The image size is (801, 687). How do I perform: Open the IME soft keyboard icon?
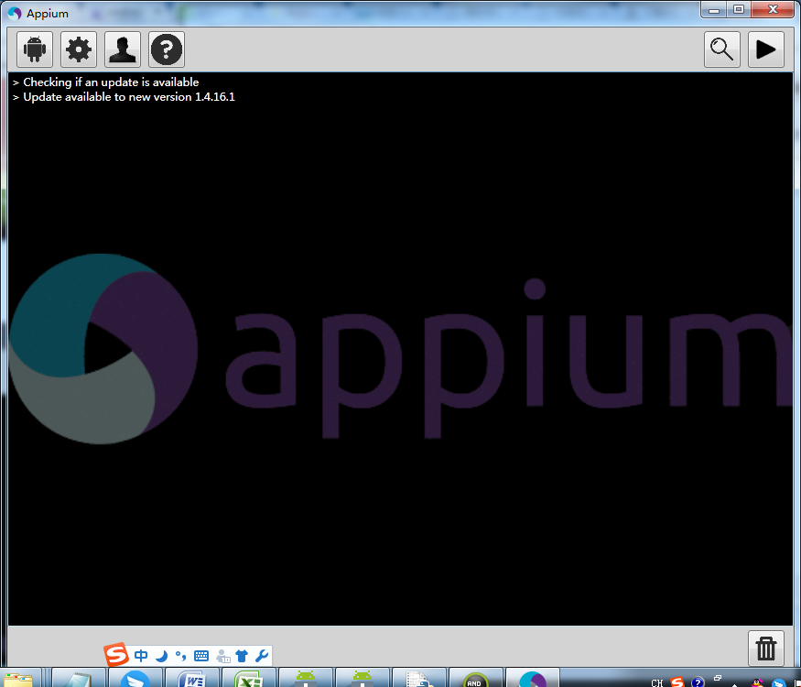click(201, 656)
